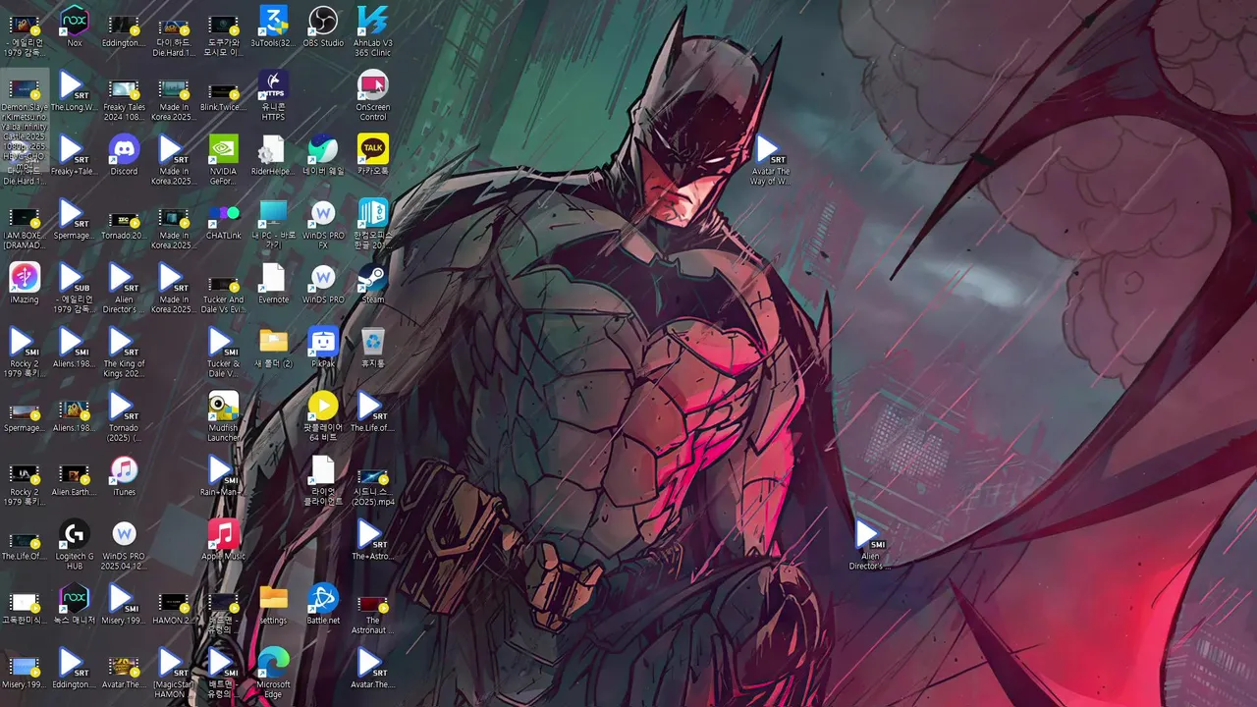Select the Tornado (2025) SRT file

[x=124, y=415]
